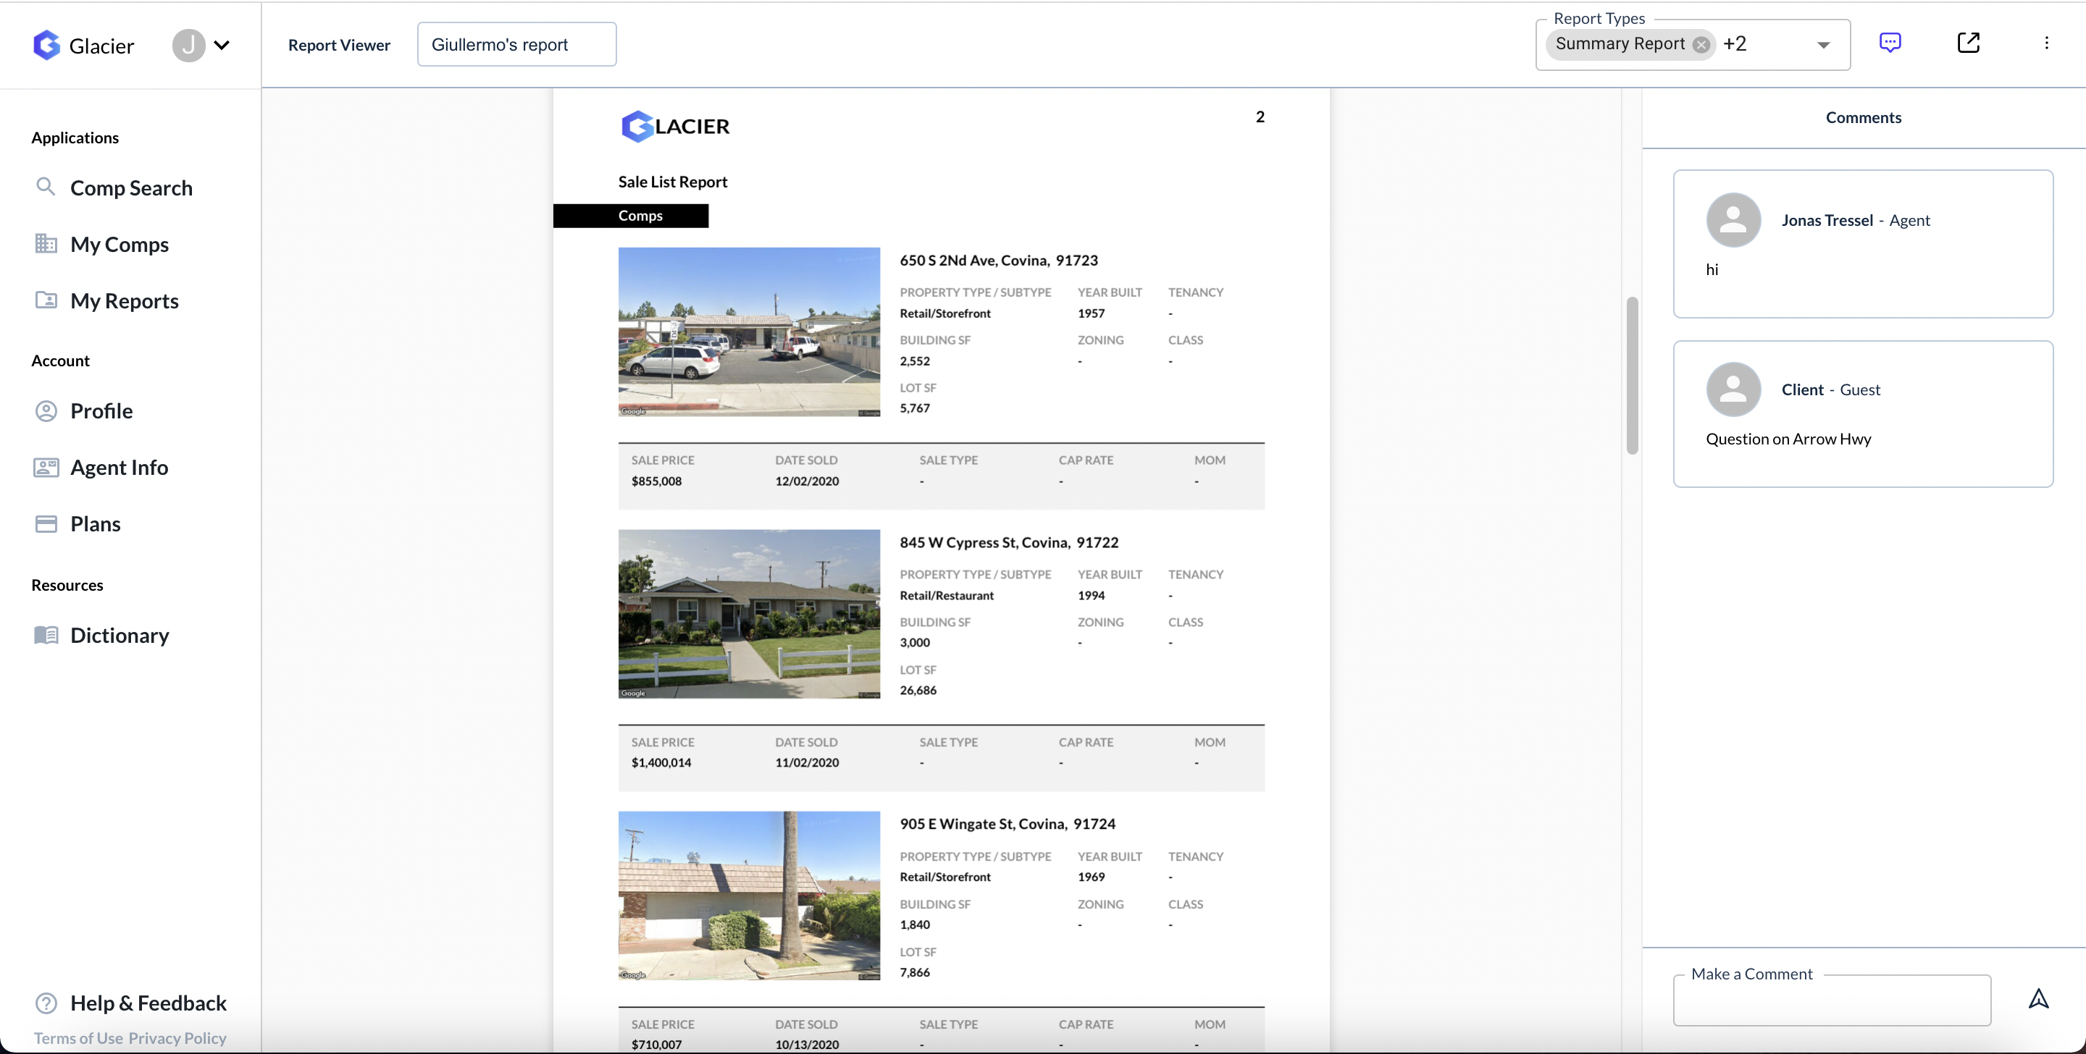2086x1054 pixels.
Task: Click the date sold 12/02/2020
Action: [807, 481]
